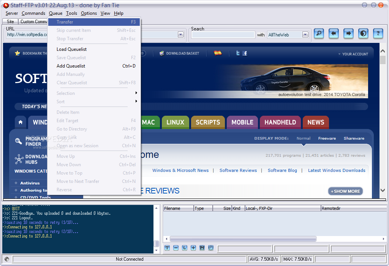Image resolution: width=389 pixels, height=266 pixels.
Task: Open Latest Windows Downloads link
Action: (337, 170)
